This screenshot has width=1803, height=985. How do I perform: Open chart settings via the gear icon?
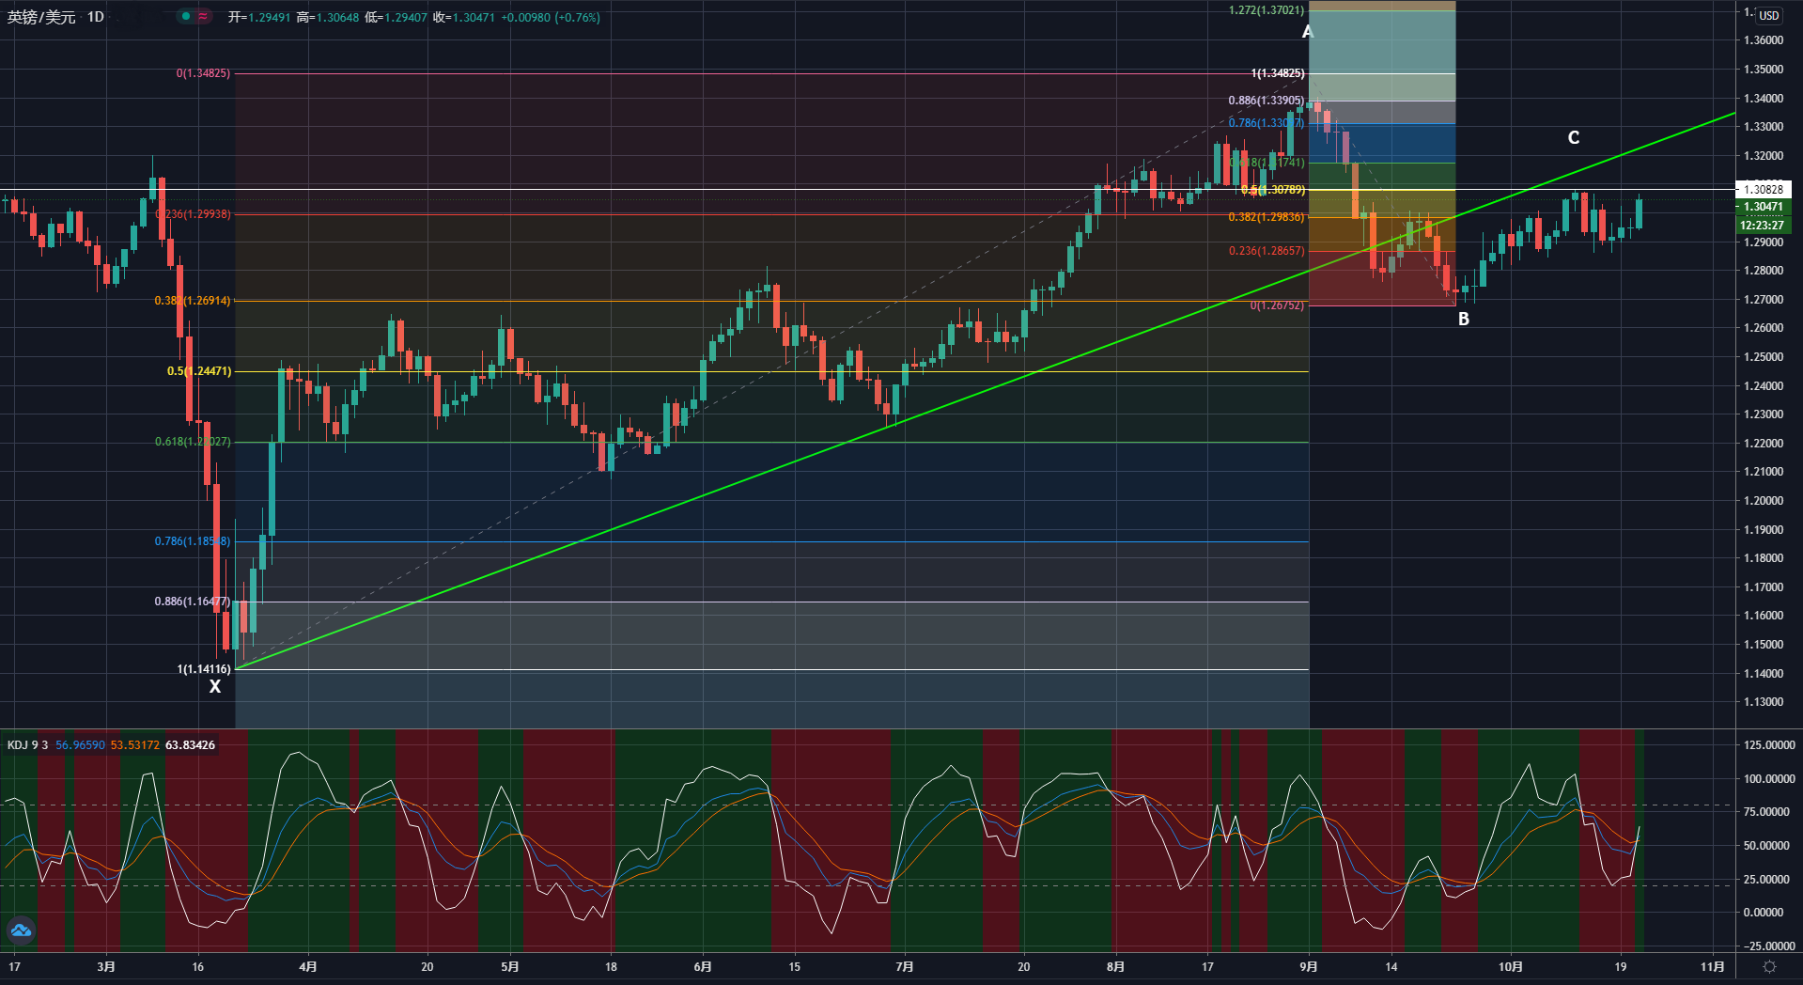click(1769, 967)
